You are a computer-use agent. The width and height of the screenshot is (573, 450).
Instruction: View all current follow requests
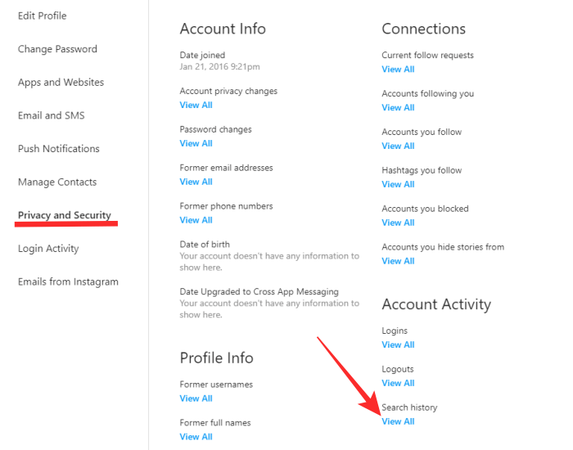click(x=398, y=70)
